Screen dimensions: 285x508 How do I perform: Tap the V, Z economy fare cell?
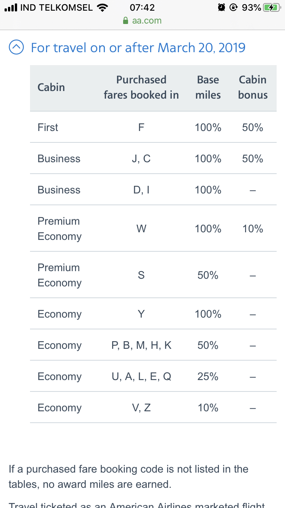[141, 407]
